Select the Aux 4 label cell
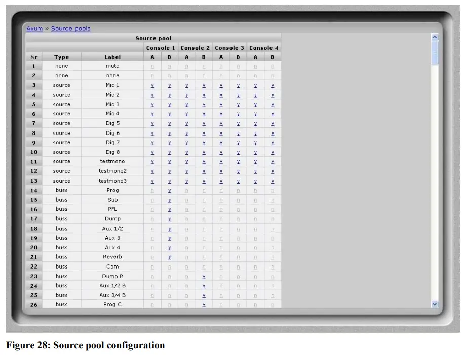 [x=112, y=247]
